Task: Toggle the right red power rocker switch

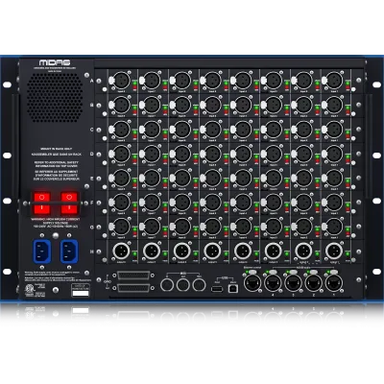Action: click(x=69, y=203)
